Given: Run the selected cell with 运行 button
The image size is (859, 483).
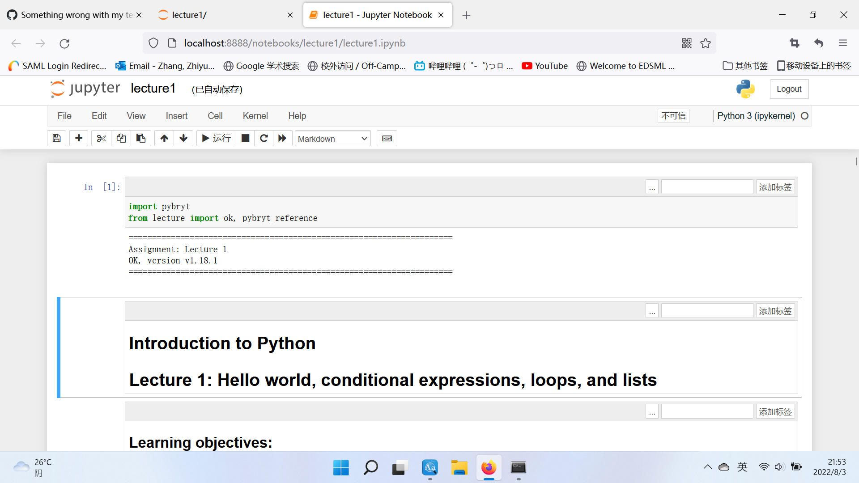Looking at the screenshot, I should pyautogui.click(x=216, y=138).
